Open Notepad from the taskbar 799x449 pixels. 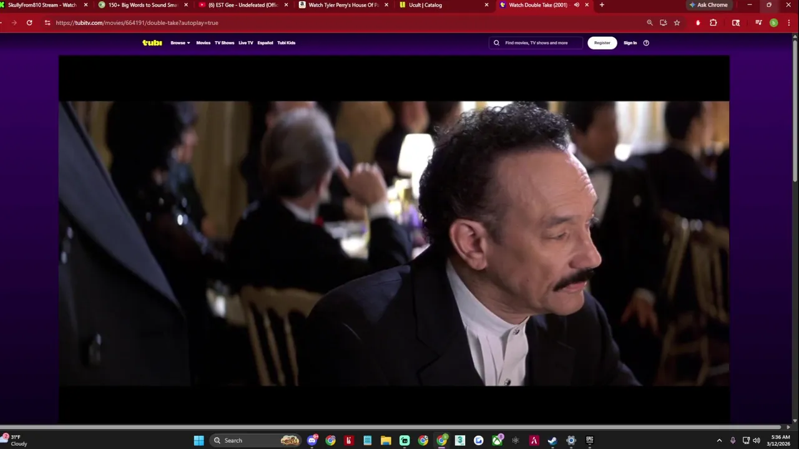(368, 440)
